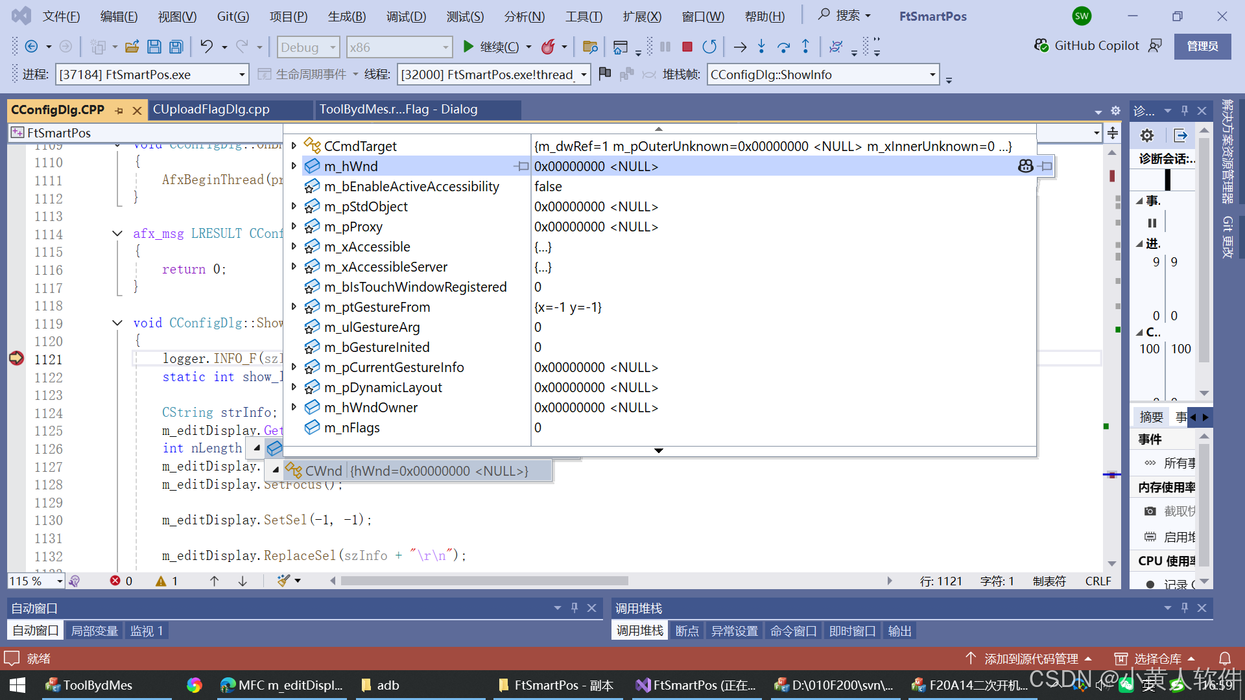Stop debugging with the red square button

687,47
